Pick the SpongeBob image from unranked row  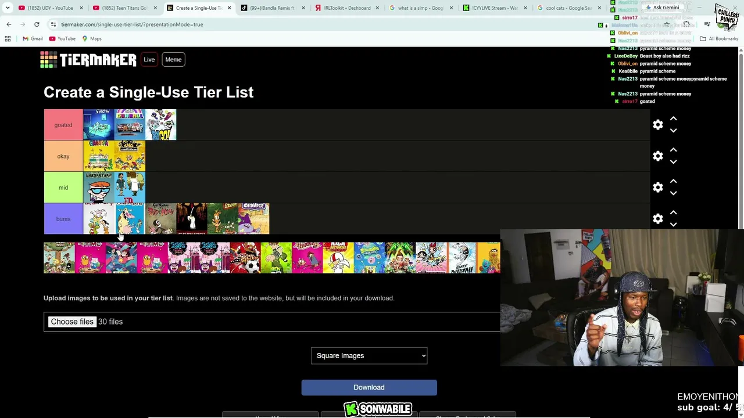point(369,258)
